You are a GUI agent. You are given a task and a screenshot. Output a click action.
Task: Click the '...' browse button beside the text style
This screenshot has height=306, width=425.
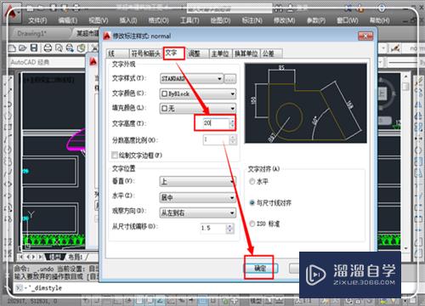pyautogui.click(x=230, y=79)
